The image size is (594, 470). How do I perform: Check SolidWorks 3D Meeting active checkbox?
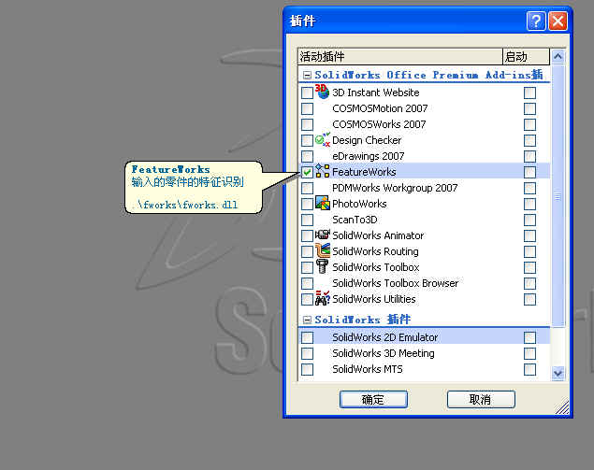[307, 354]
